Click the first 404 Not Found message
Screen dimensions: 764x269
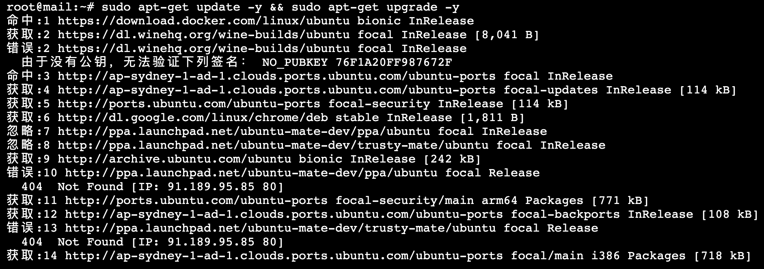152,187
